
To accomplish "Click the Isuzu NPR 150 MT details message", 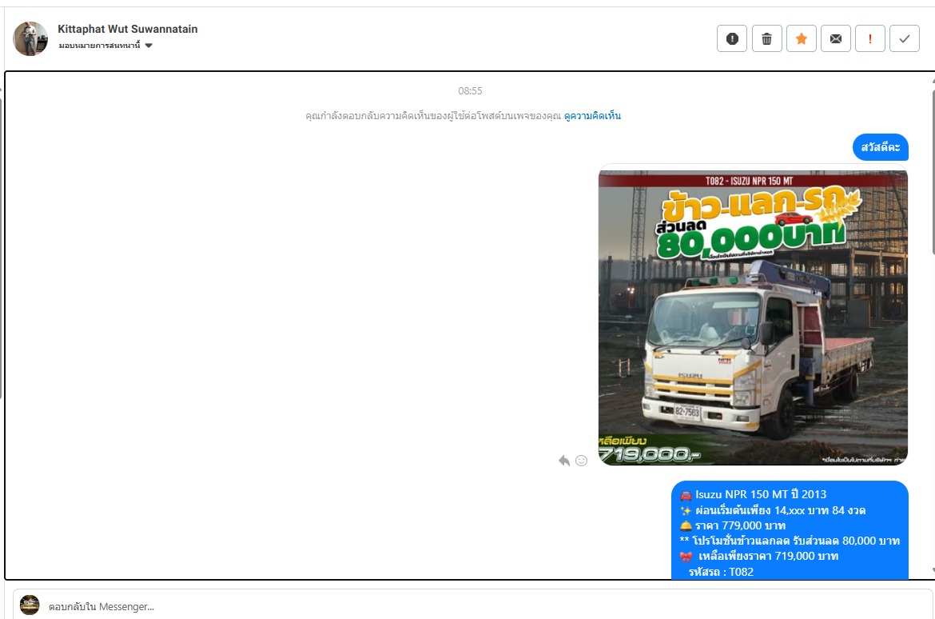I will [x=790, y=531].
